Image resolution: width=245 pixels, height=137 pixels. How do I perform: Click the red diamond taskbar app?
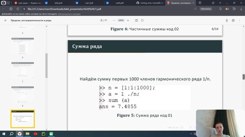click(36, 134)
